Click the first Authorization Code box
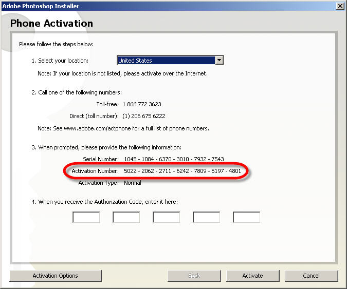This screenshot has height=289, width=347. point(86,217)
